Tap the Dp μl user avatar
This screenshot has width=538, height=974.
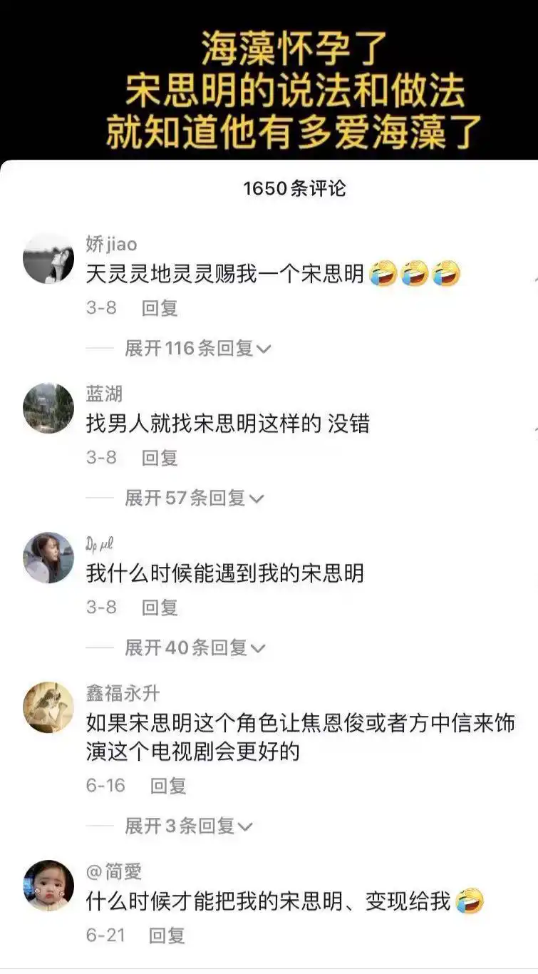click(x=48, y=558)
